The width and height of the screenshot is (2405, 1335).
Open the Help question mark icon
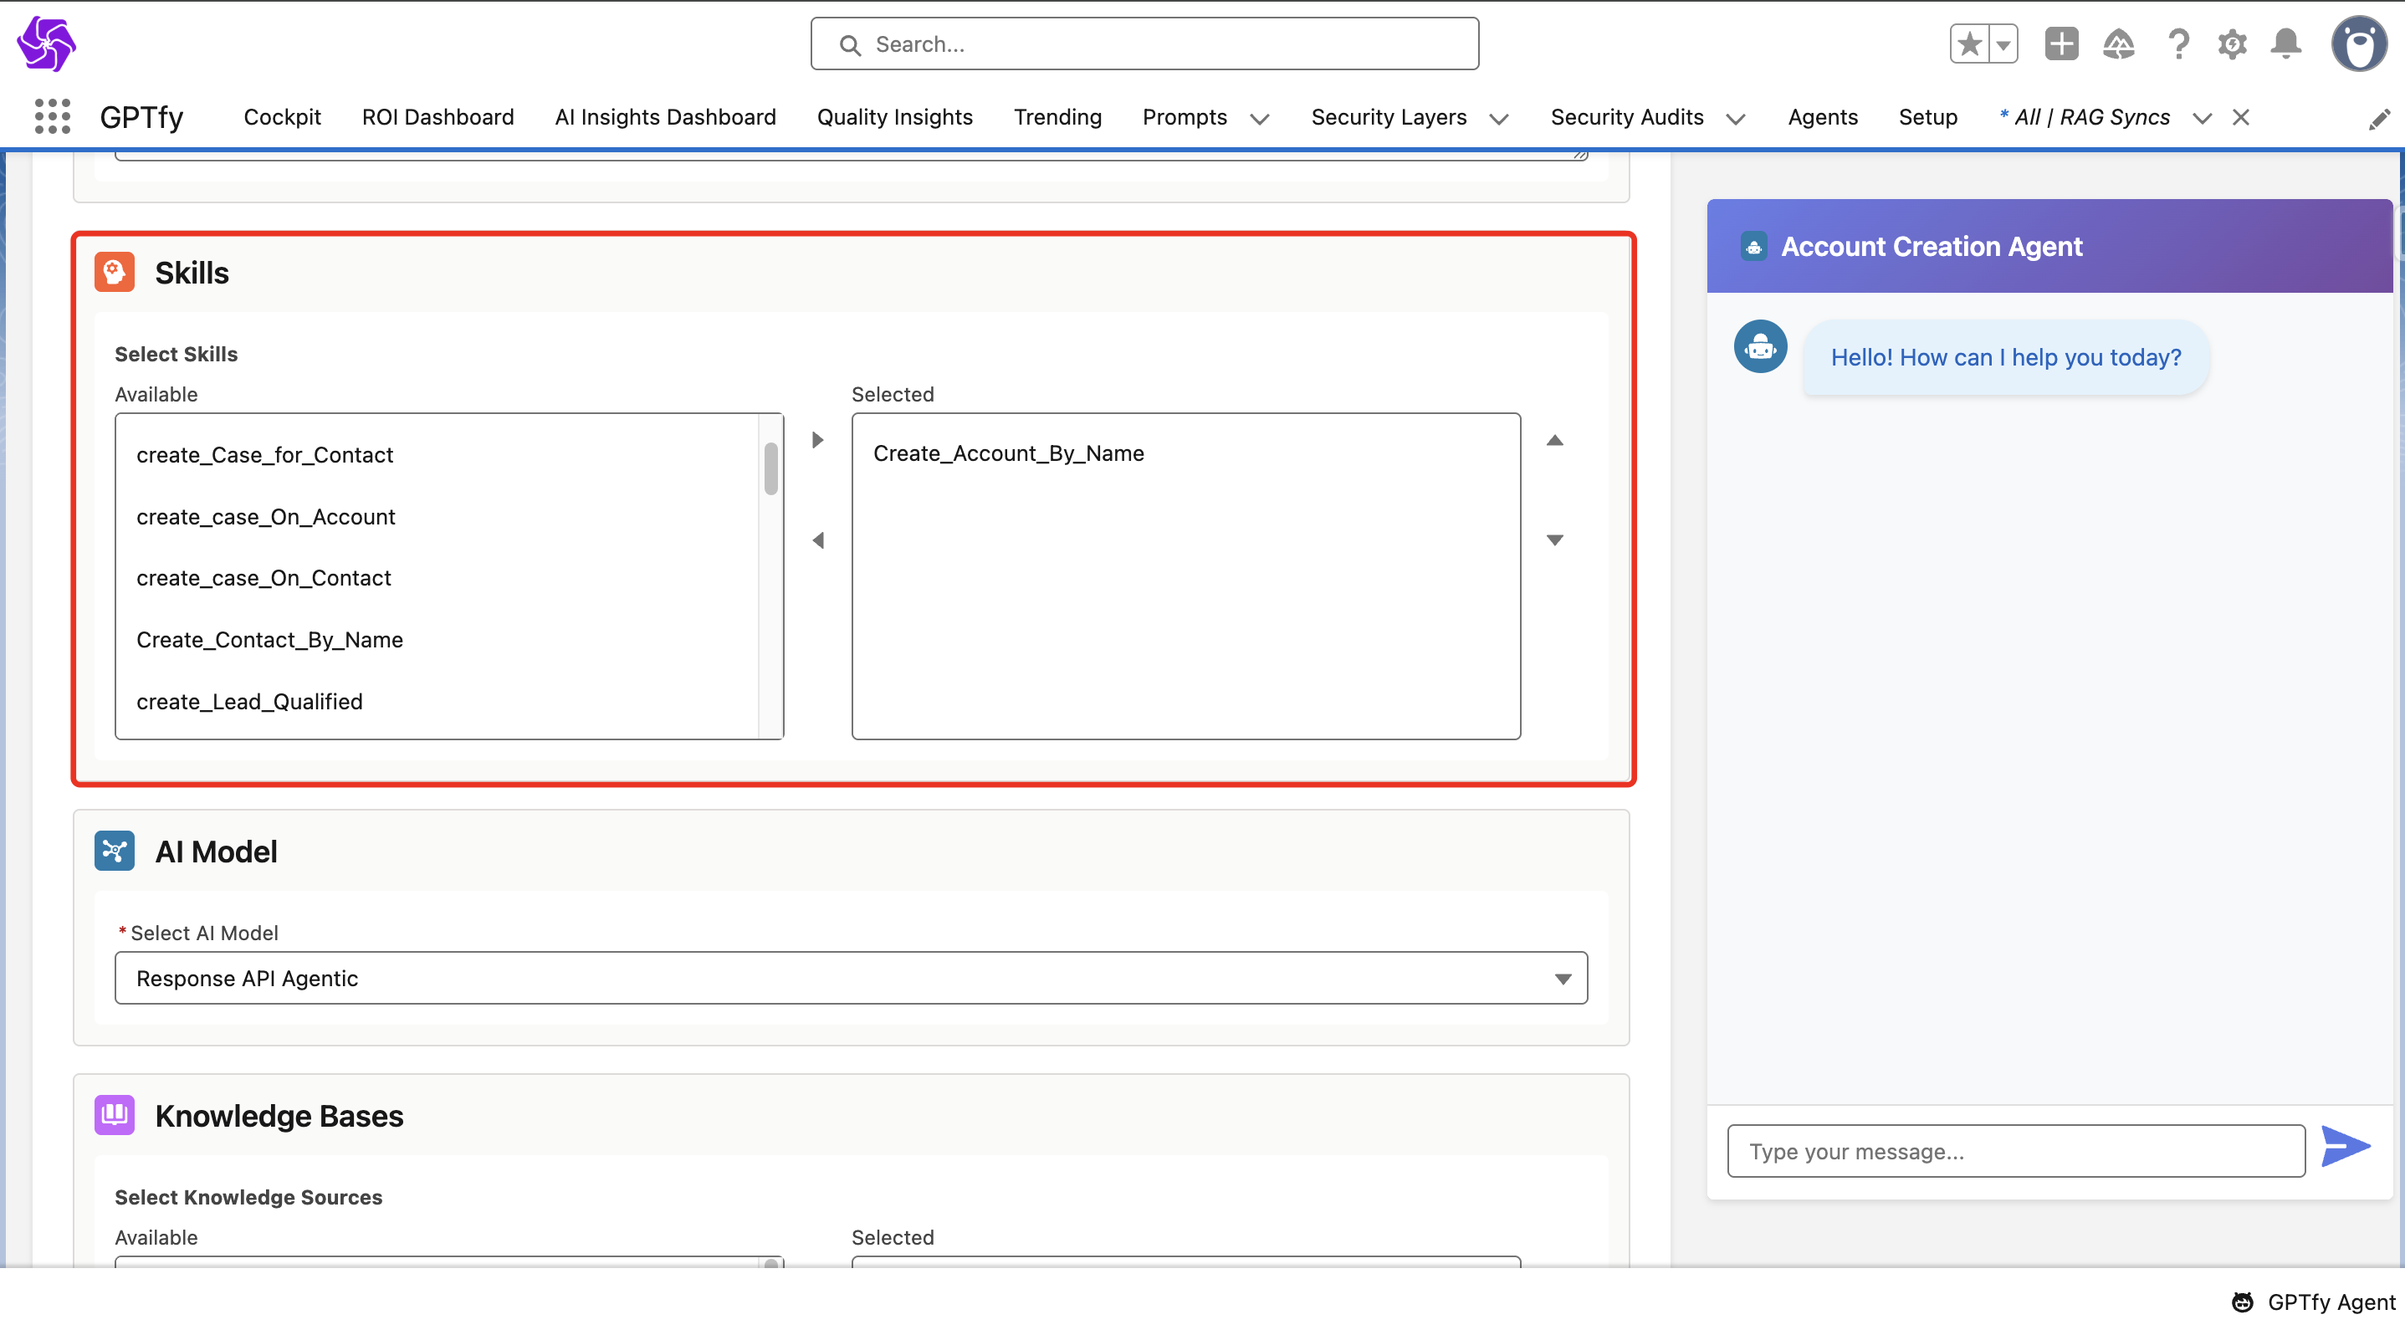click(x=2178, y=43)
